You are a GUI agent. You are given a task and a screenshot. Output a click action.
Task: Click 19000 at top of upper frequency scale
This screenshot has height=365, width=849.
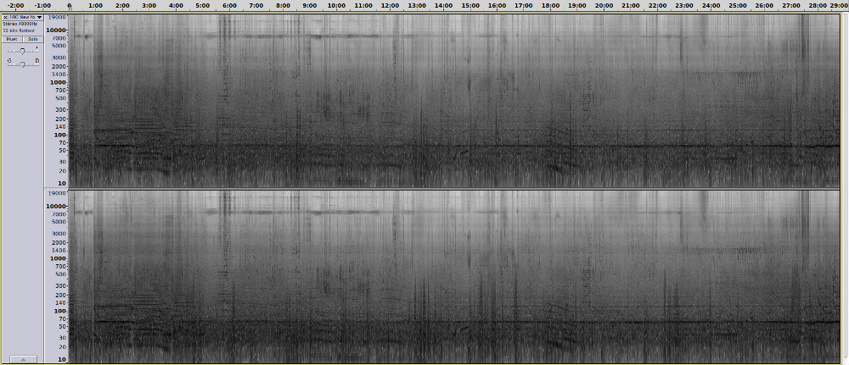click(x=56, y=17)
